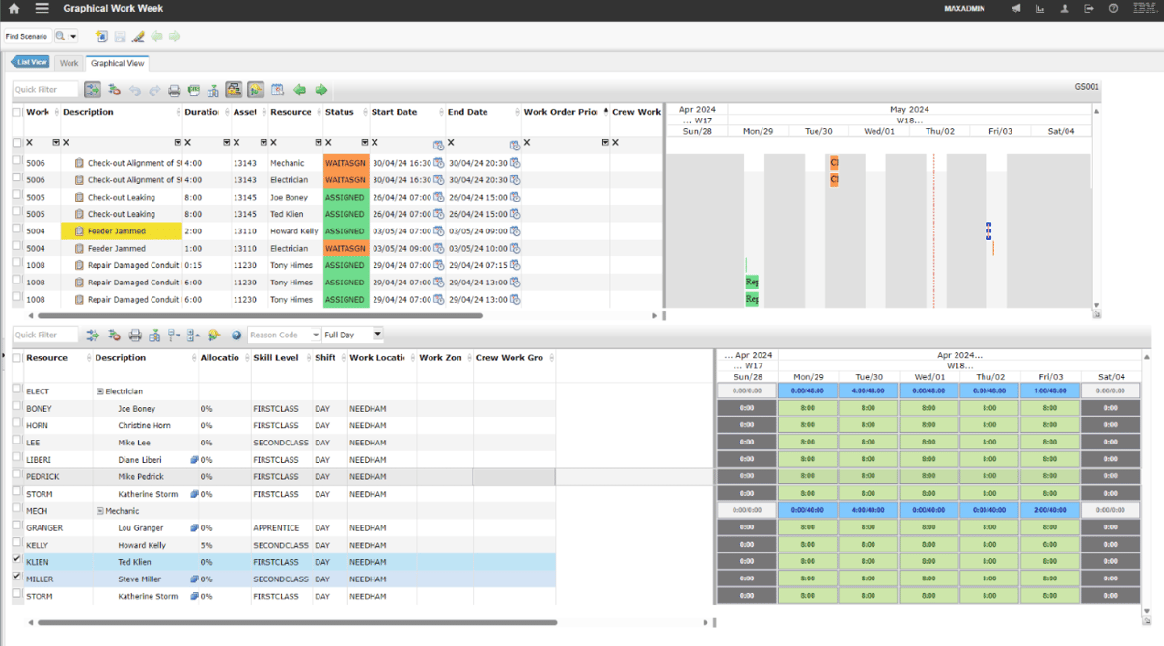Tick the select-all checkbox above the Resource column
The width and height of the screenshot is (1164, 646).
click(x=16, y=357)
